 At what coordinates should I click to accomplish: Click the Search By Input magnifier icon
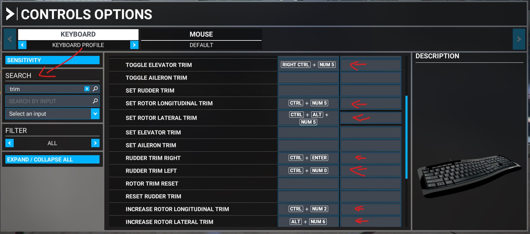[95, 101]
